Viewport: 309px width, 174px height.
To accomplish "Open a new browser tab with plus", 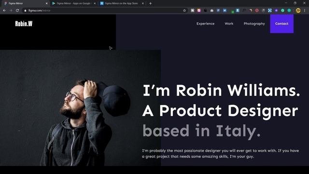I will (150, 3).
